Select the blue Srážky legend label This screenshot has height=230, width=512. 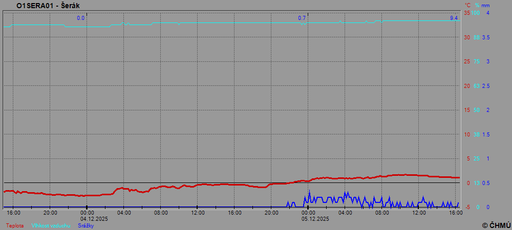86,225
